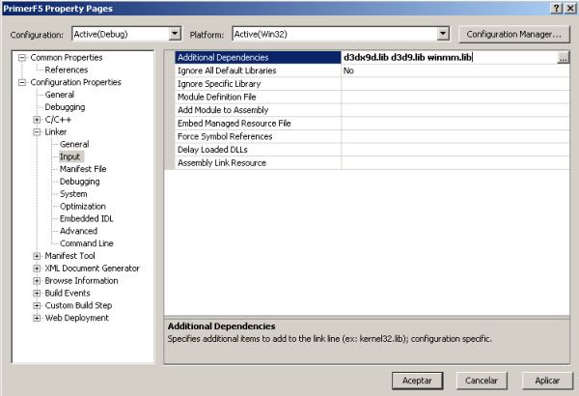The width and height of the screenshot is (579, 396).
Task: Select the Module Definition File property
Action: point(258,97)
